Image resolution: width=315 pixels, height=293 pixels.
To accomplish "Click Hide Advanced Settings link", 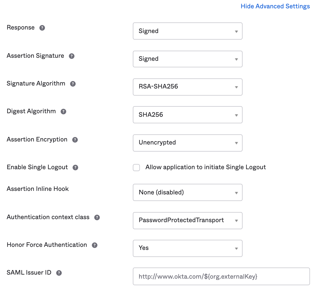I will point(275,6).
